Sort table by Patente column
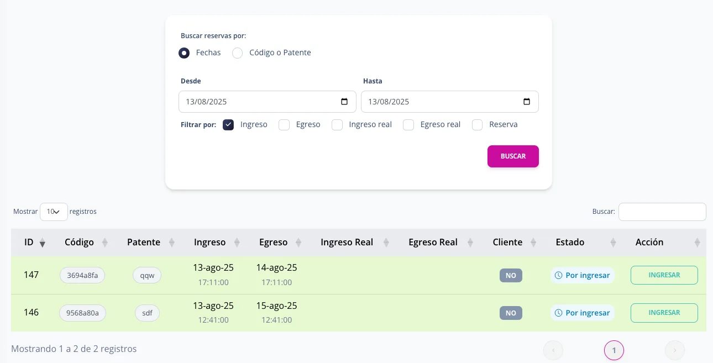Image resolution: width=713 pixels, height=363 pixels. tap(144, 242)
